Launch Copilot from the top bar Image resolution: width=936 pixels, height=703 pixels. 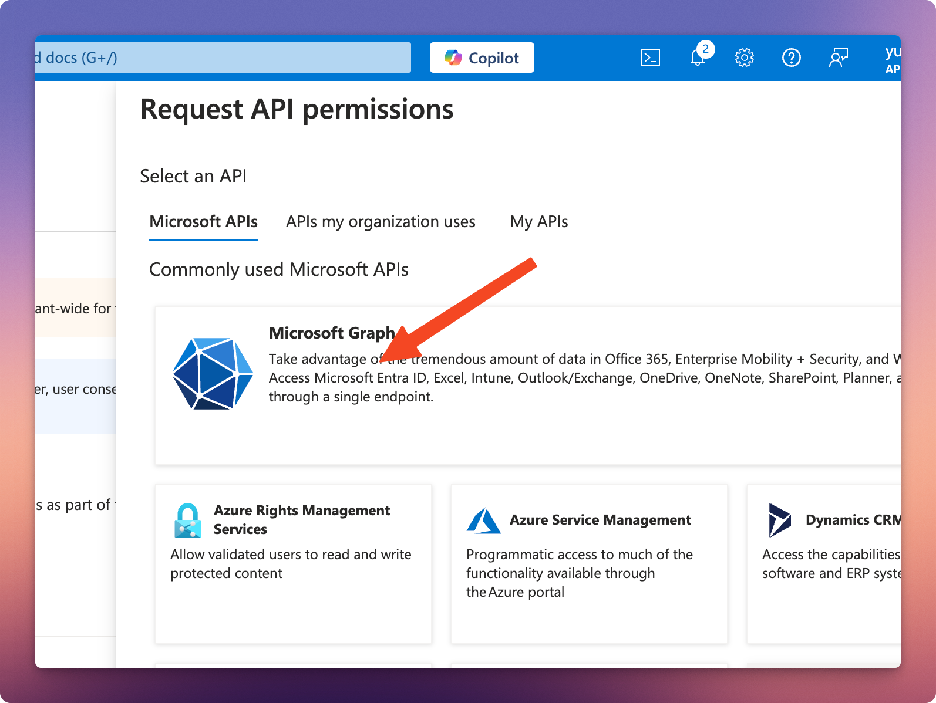(482, 58)
